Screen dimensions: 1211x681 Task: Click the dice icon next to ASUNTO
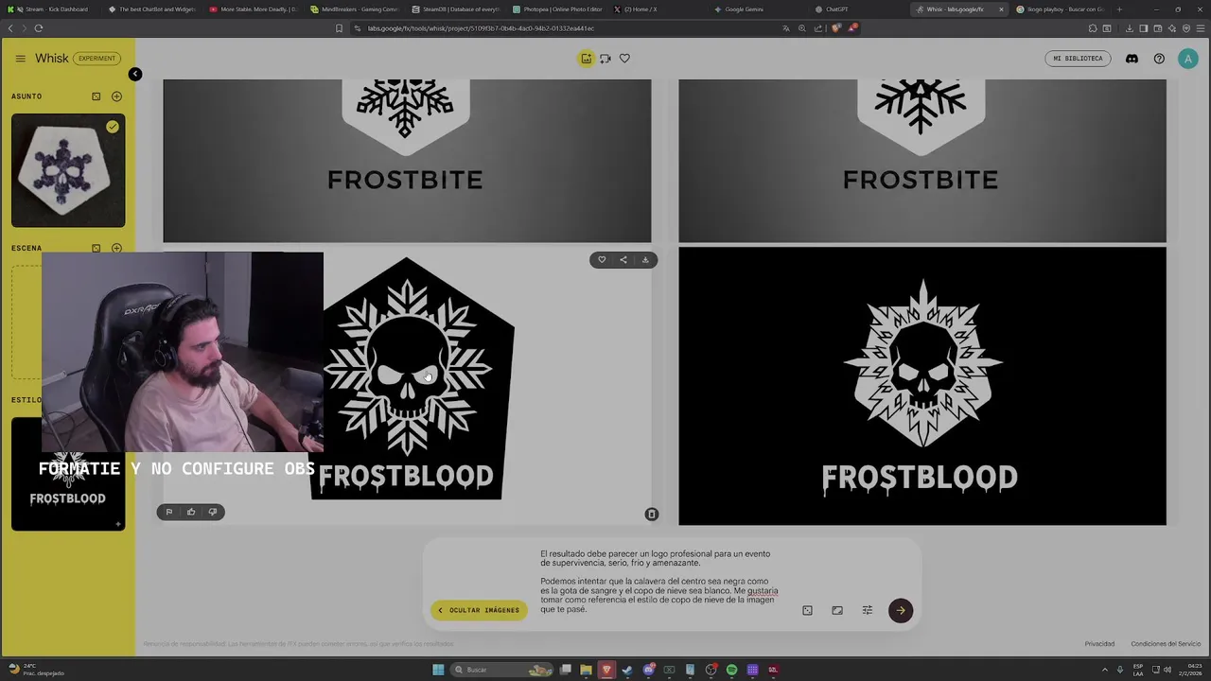point(96,96)
